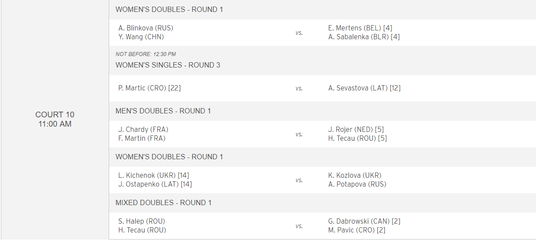536x240 pixels.
Task: Click Mixed Doubles - Round 1 heading
Action: [163, 202]
